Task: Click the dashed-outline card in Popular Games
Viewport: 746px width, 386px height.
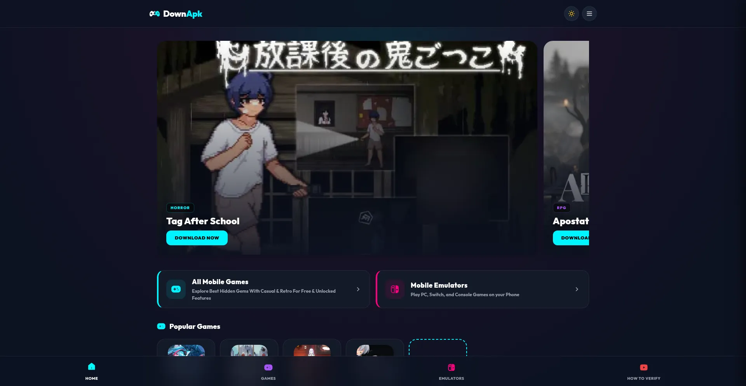Action: [x=438, y=348]
